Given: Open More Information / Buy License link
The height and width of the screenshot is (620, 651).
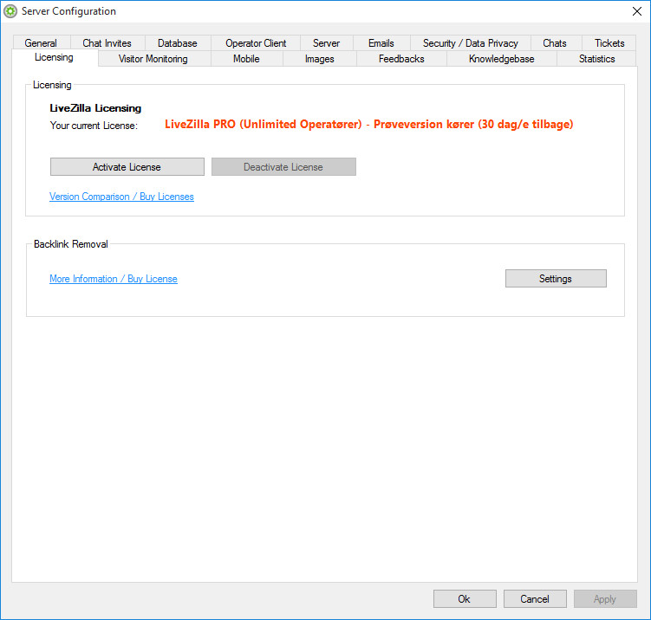Looking at the screenshot, I should coord(114,279).
